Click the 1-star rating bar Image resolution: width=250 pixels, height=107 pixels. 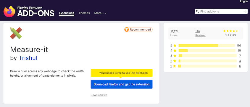207,66
